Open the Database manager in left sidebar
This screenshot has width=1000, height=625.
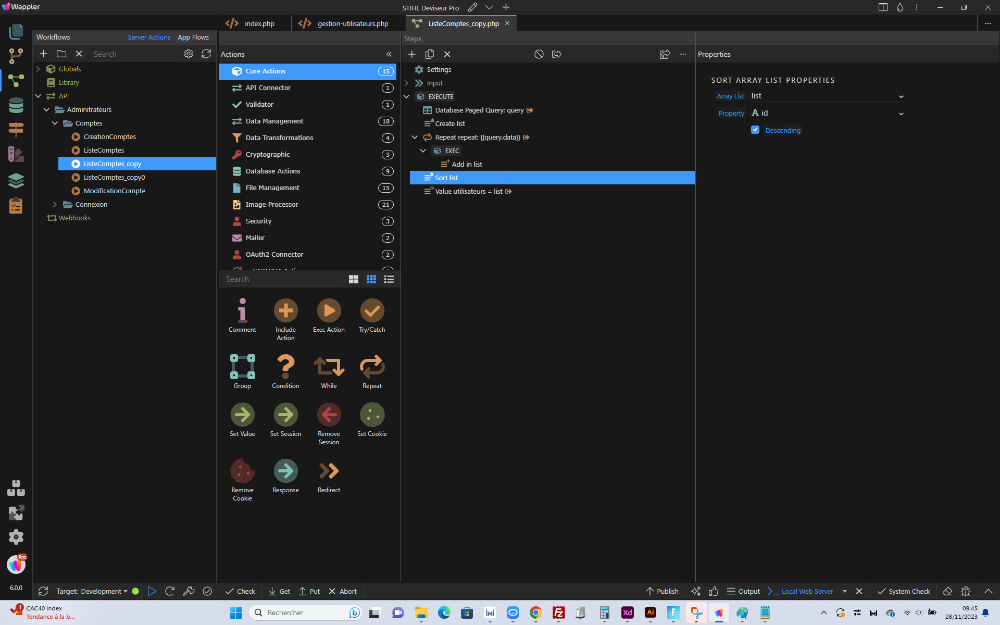tap(16, 105)
